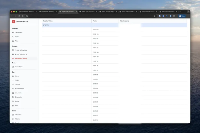Open Artists & Retailers report
Viewport: 200px width, 133px height.
21,50
